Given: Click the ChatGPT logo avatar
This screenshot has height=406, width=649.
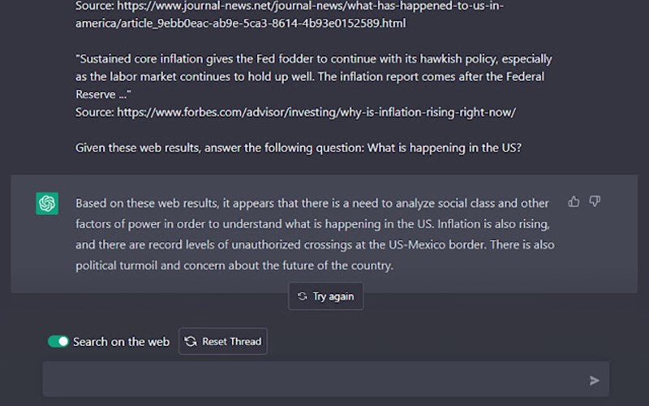Looking at the screenshot, I should click(x=47, y=203).
